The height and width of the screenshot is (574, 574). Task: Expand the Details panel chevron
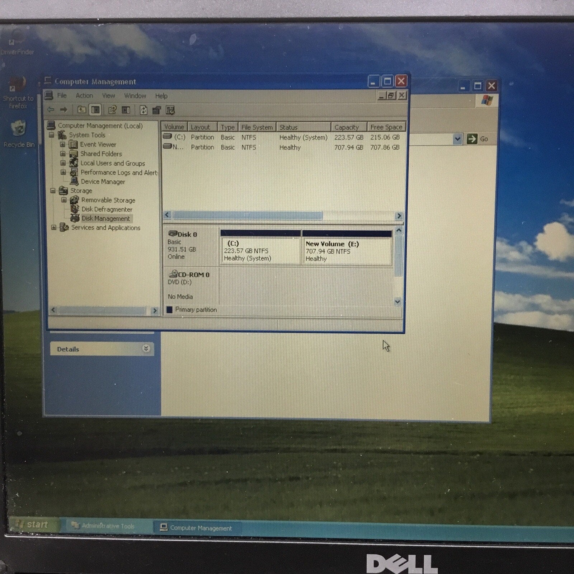[x=146, y=349]
